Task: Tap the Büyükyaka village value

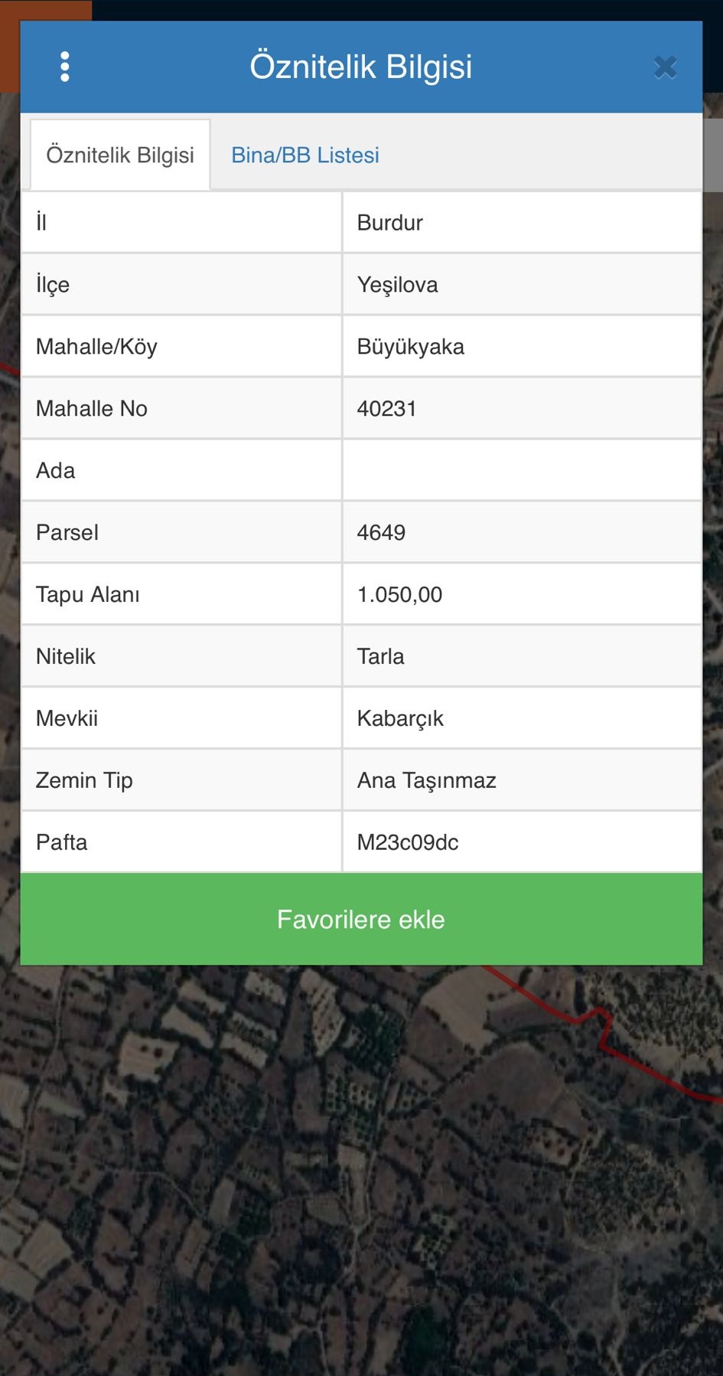Action: pyautogui.click(x=410, y=347)
